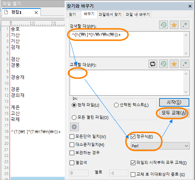Click the gear settings button
Image resolution: width=195 pixels, height=180 pixels.
tap(74, 127)
